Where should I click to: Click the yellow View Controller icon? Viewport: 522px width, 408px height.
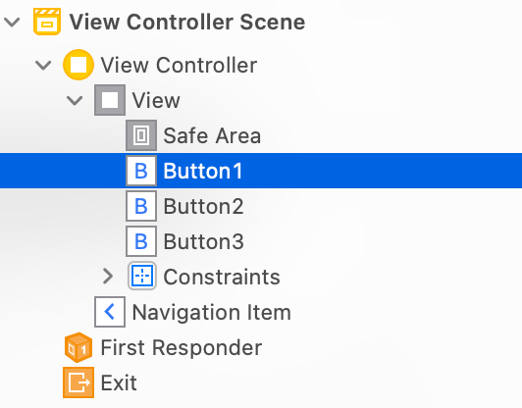pos(78,65)
